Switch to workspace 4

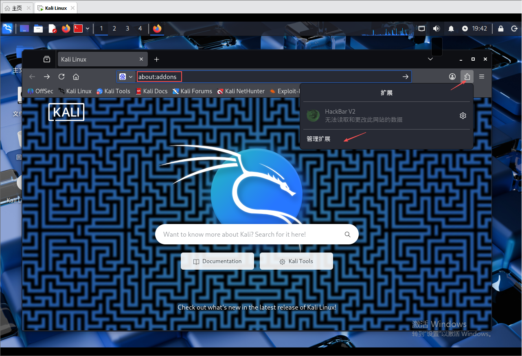click(x=140, y=29)
